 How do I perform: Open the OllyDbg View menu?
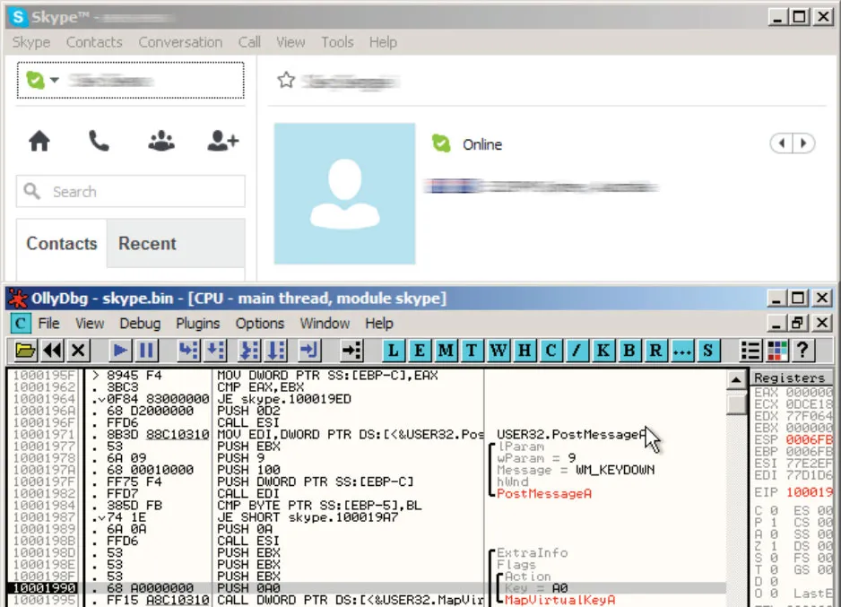[x=90, y=324]
